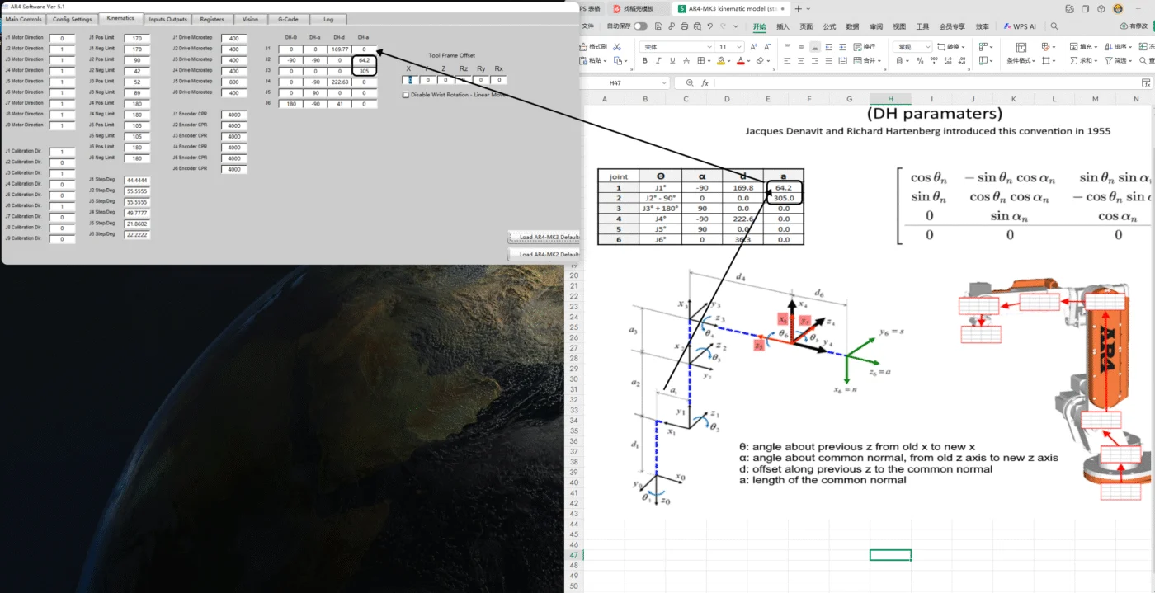Click the zoom icon beside fx
This screenshot has height=593, width=1155.
coord(690,83)
